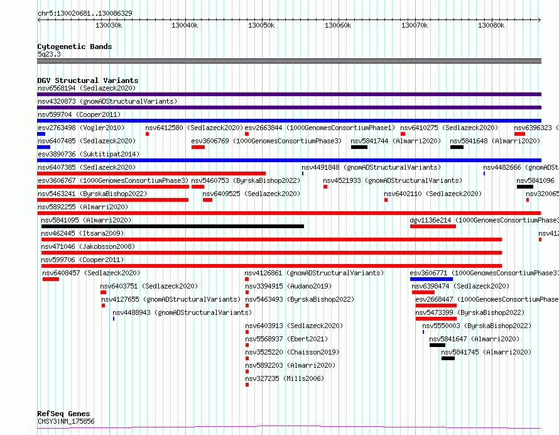Click the red bar under nsv6409525
Viewport: 559px width, 435px height.
207,200
